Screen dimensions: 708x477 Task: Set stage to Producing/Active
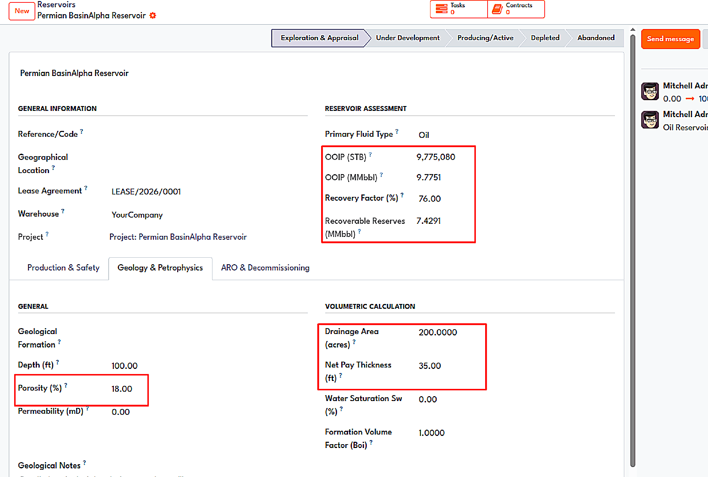[485, 38]
